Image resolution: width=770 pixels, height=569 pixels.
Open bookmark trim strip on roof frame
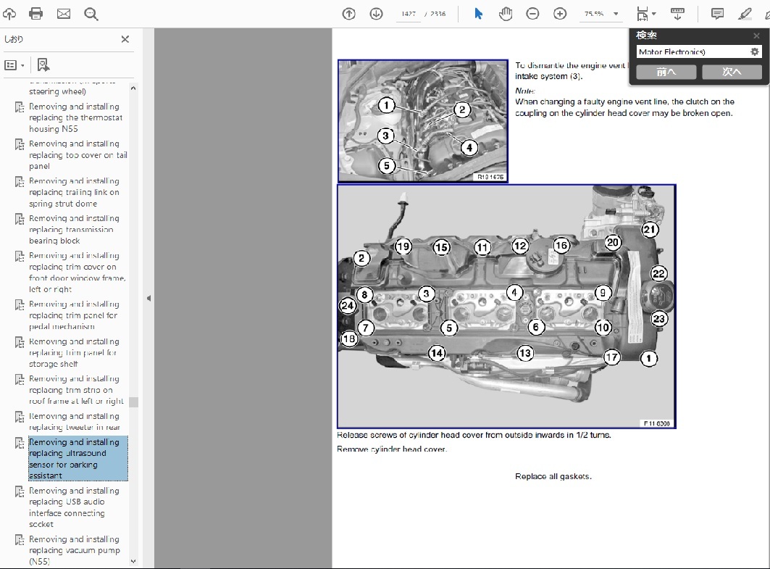pyautogui.click(x=75, y=390)
